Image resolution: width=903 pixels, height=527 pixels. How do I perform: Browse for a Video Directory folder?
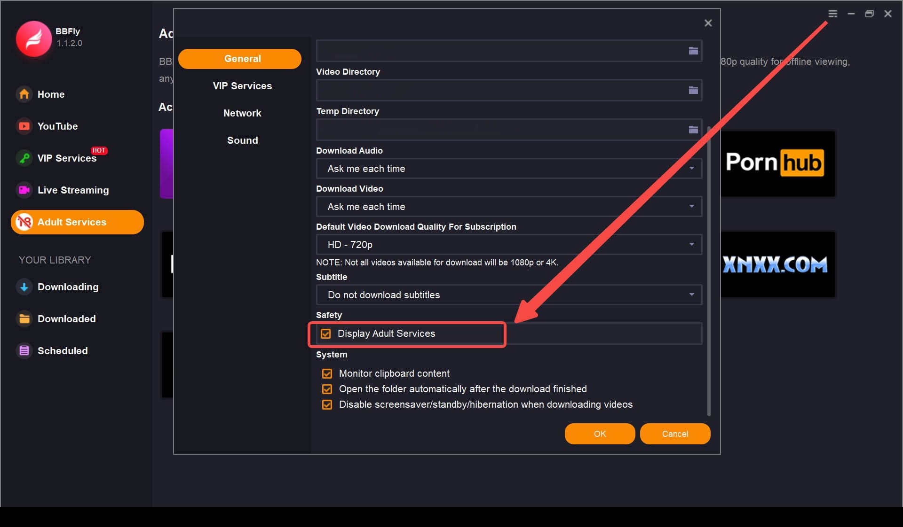pyautogui.click(x=693, y=90)
